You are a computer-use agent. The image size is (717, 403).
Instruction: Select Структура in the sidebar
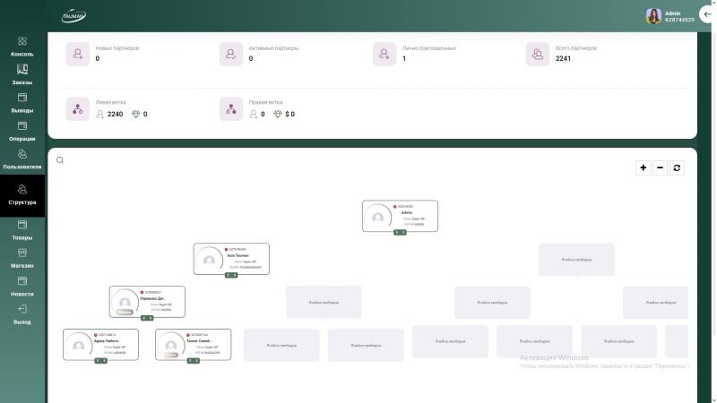pos(22,193)
